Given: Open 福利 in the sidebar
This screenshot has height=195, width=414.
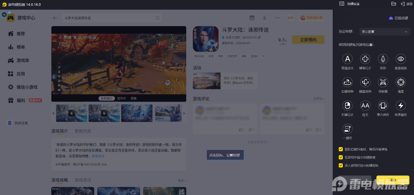Looking at the screenshot, I should (x=21, y=101).
